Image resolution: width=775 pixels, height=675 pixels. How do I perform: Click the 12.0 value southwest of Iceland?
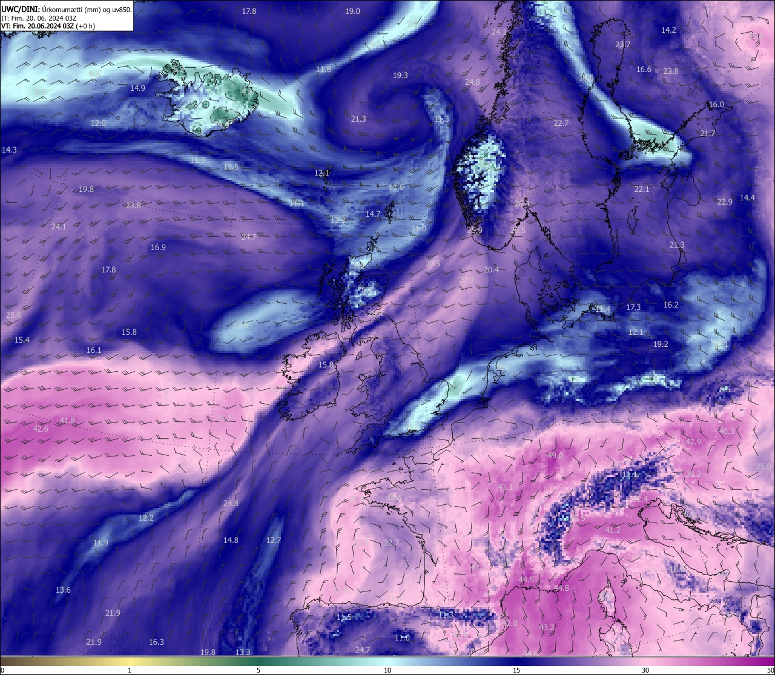coord(98,123)
